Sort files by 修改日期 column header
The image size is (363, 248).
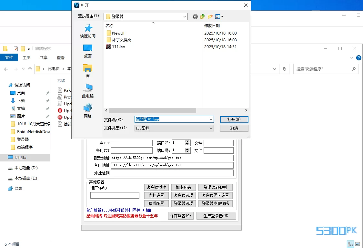pos(212,26)
